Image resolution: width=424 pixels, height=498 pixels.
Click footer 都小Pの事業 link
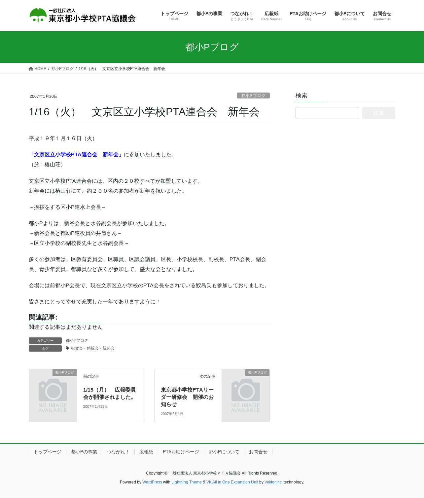[84, 452]
